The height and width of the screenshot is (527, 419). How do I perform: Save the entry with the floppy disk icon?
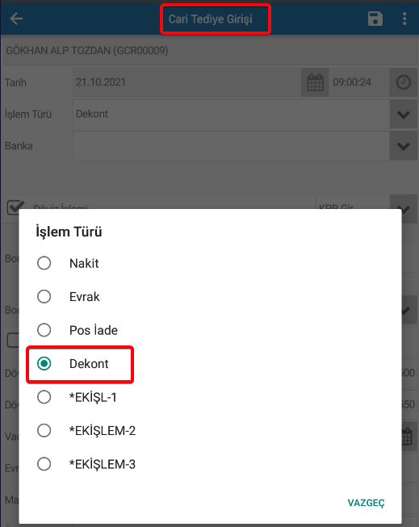click(375, 19)
